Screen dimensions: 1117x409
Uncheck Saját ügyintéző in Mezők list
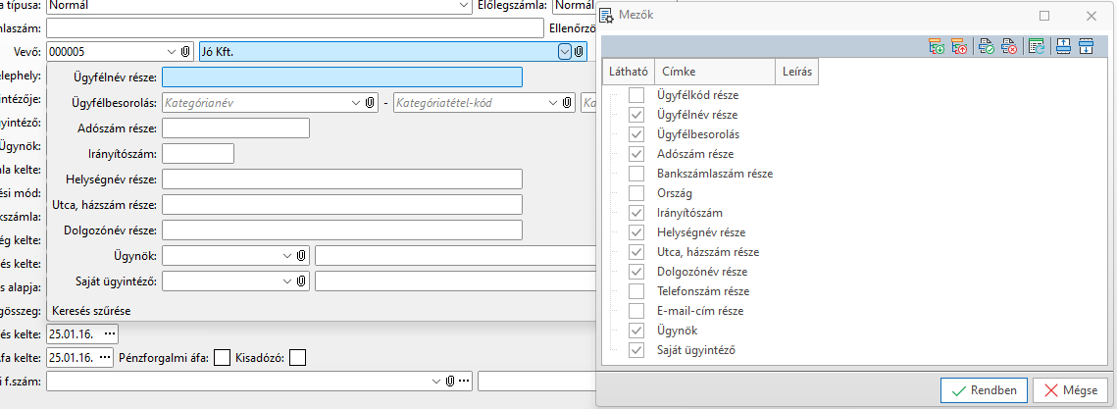tap(636, 350)
